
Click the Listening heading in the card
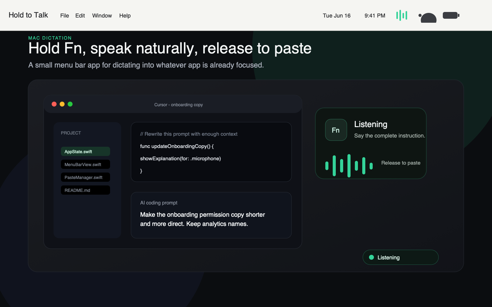tap(371, 124)
